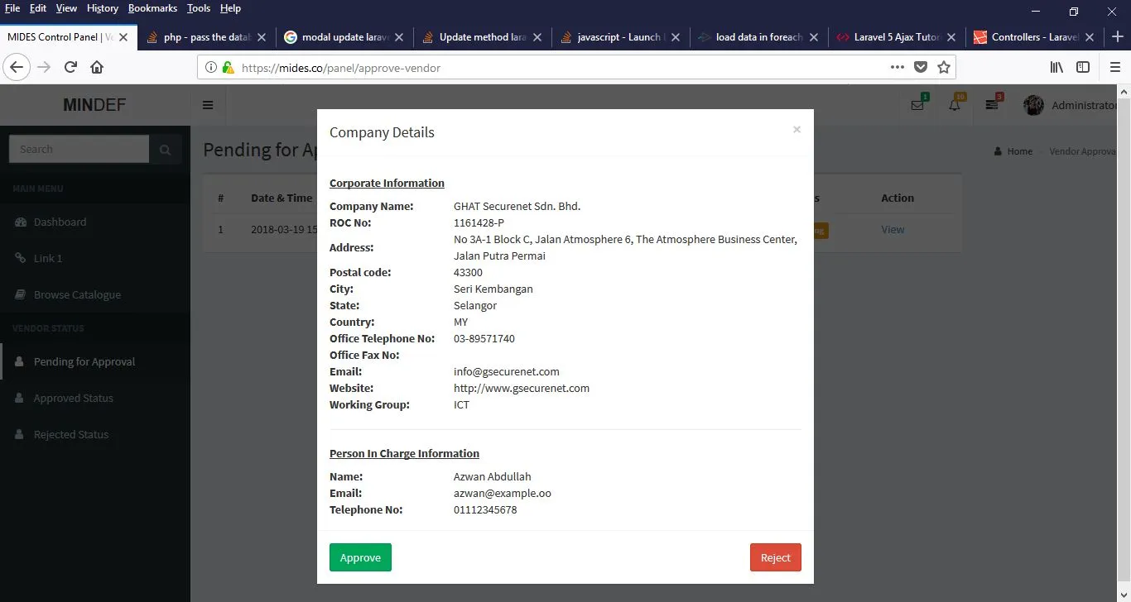Click the sidebar search magnifier button

click(x=166, y=150)
